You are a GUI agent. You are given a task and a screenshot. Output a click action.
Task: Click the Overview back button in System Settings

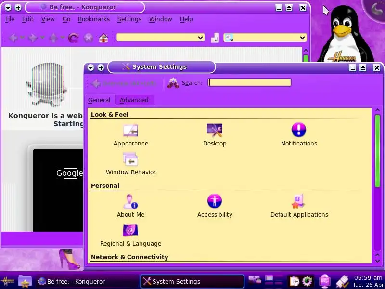click(124, 83)
